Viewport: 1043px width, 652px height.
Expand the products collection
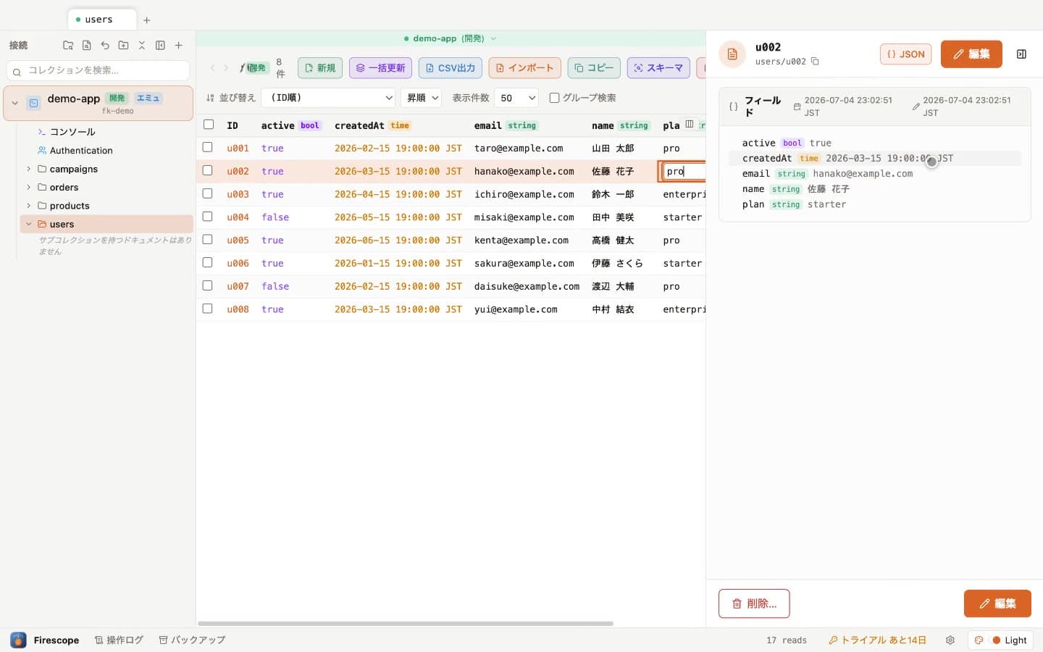[x=29, y=206]
